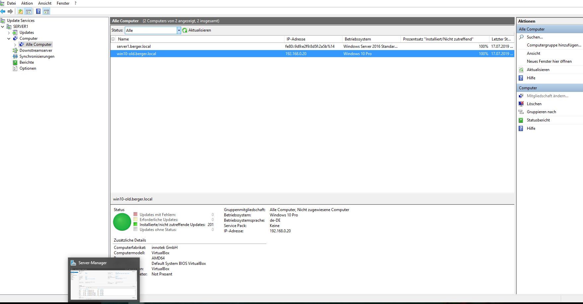This screenshot has width=583, height=304.
Task: Toggle the console tree show/hide toolbar icon
Action: click(x=29, y=12)
